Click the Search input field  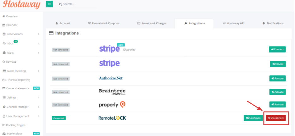coord(78,4)
